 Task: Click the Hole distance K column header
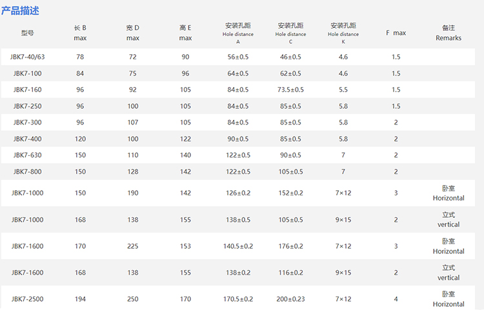(x=343, y=34)
